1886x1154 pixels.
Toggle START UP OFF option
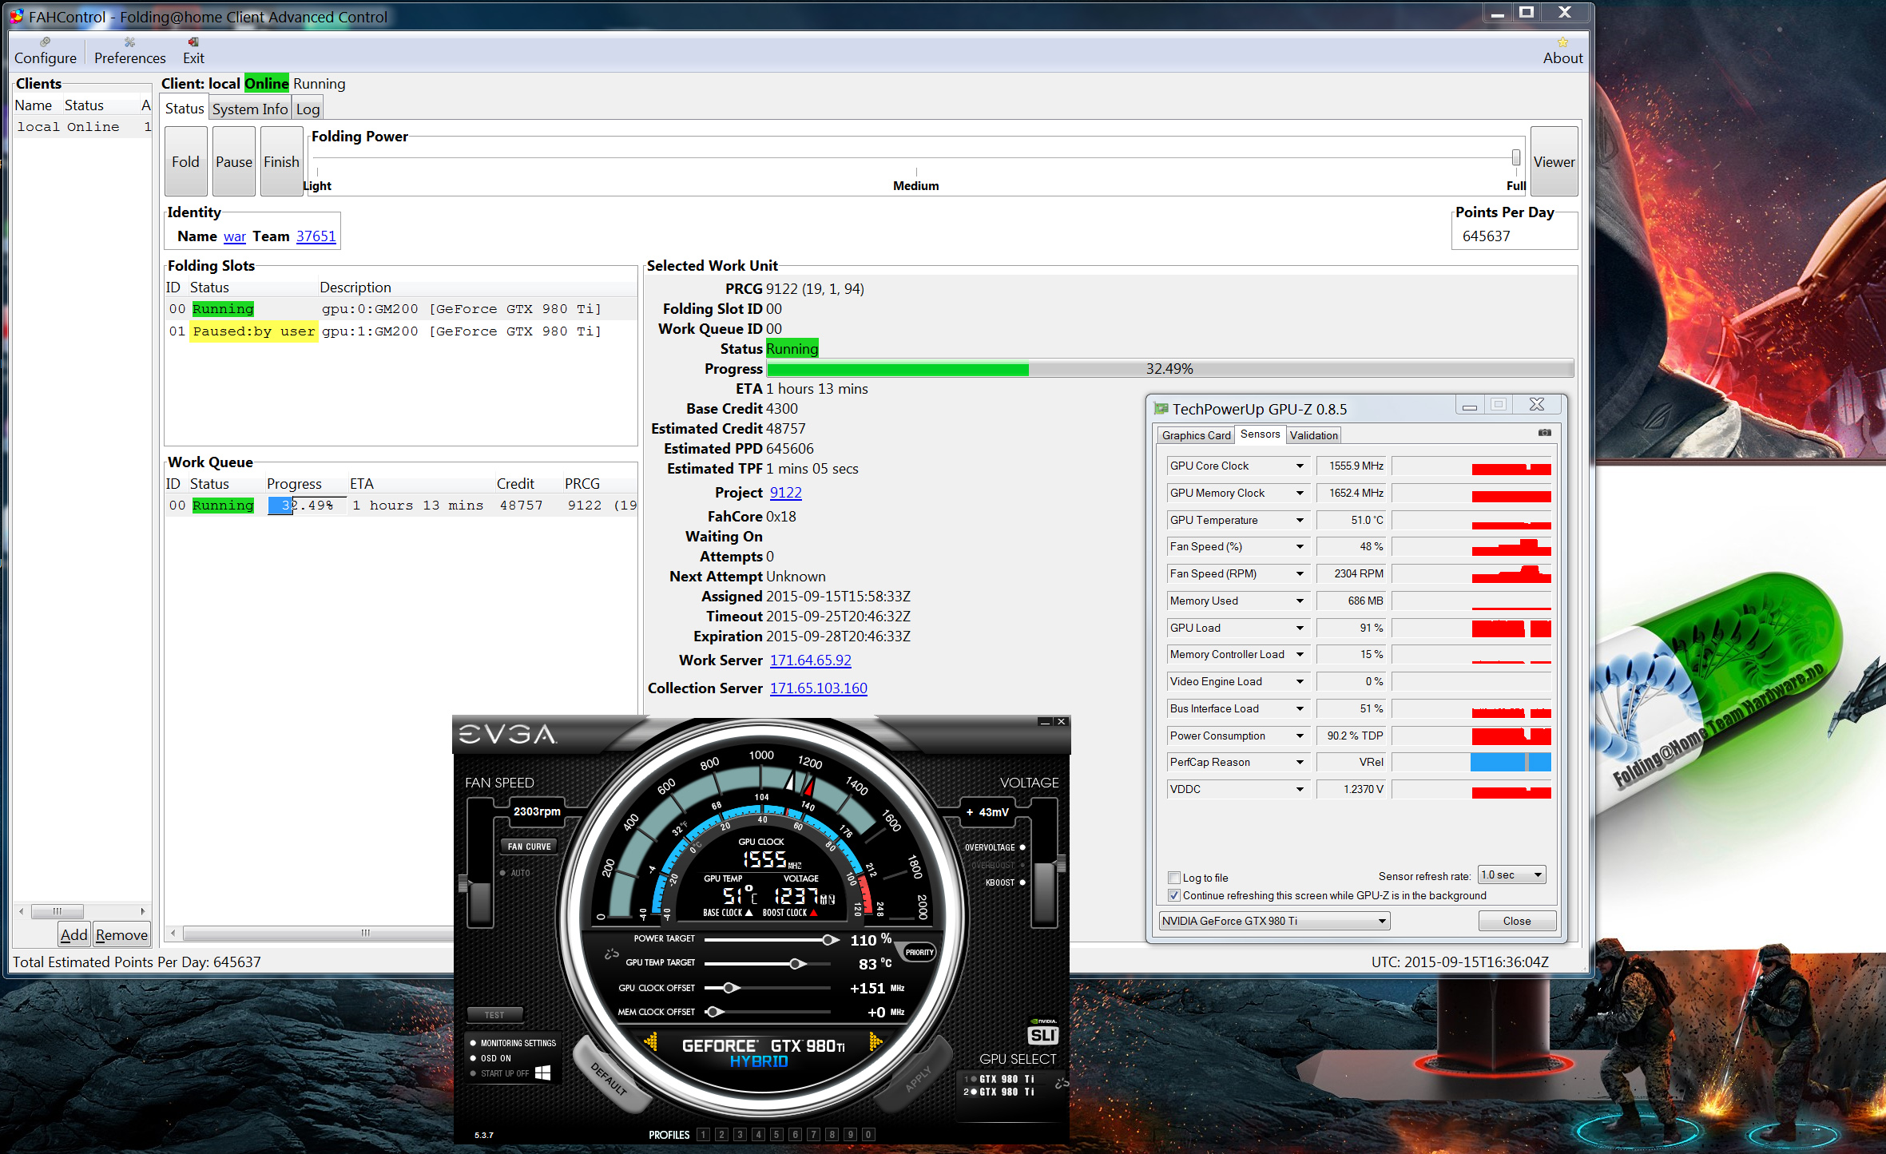pos(473,1073)
